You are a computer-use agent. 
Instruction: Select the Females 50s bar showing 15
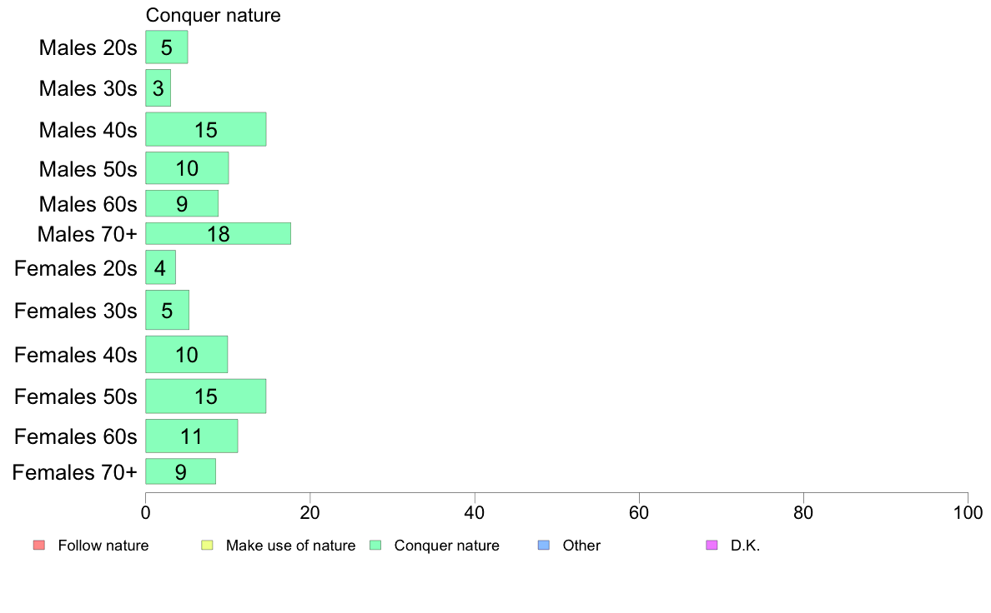[205, 396]
